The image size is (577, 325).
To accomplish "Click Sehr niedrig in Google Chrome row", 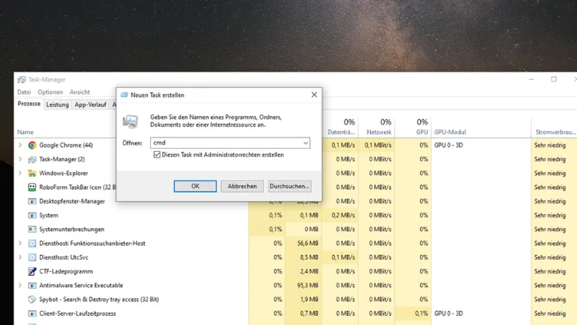I will point(550,146).
